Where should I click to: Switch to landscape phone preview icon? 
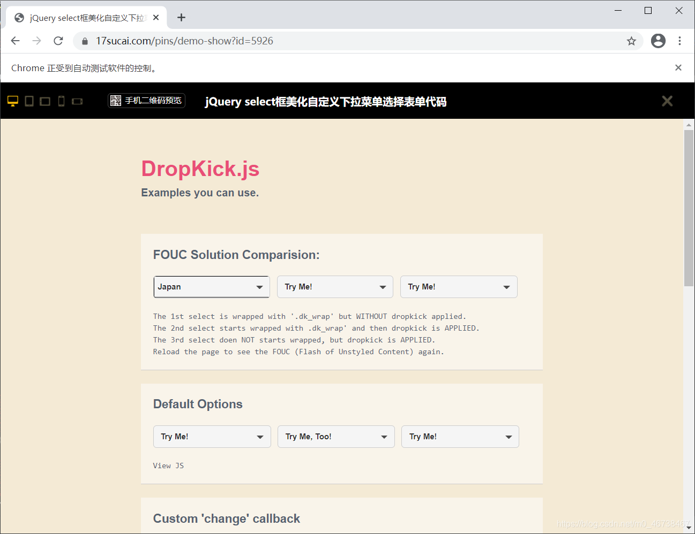point(77,101)
